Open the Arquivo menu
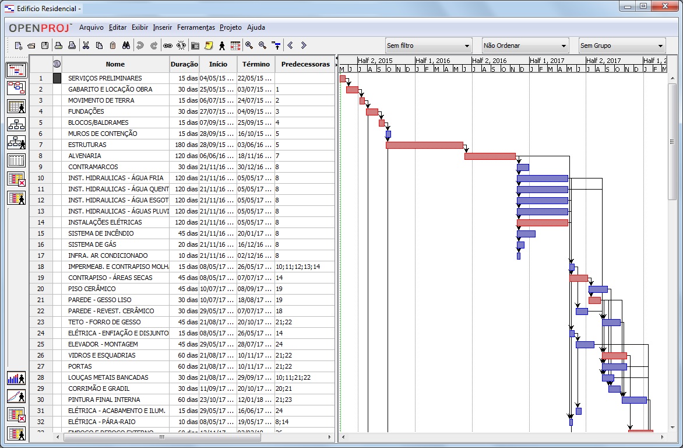 coord(91,27)
